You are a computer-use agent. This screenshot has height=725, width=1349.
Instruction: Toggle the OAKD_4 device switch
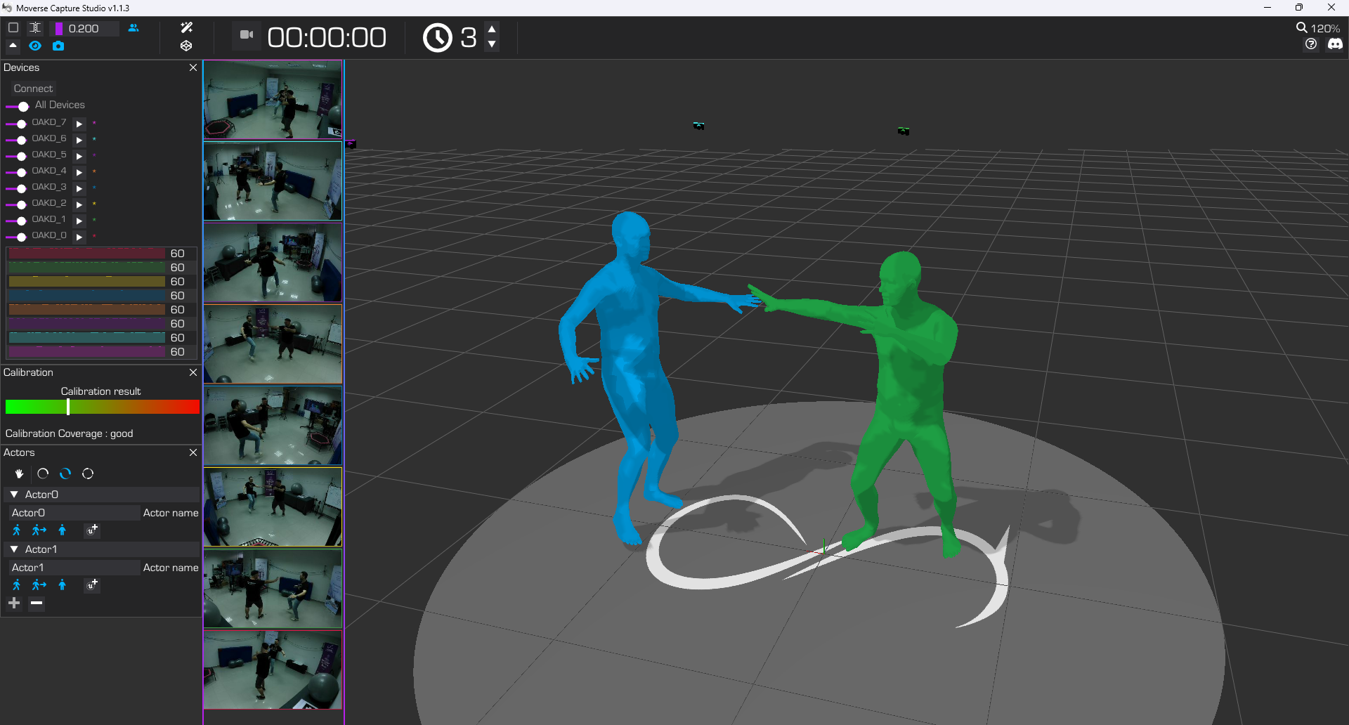(x=16, y=172)
